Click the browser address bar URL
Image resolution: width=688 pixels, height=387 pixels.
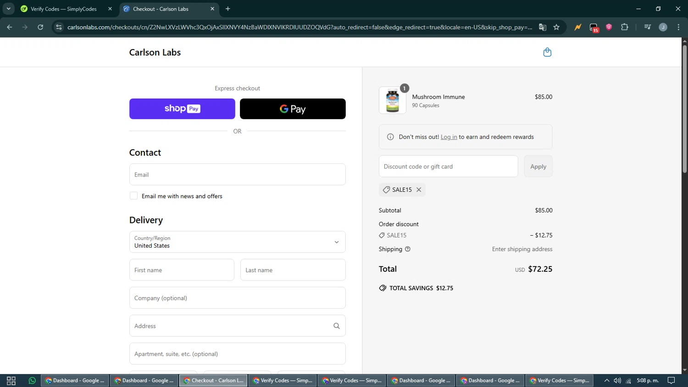click(300, 27)
